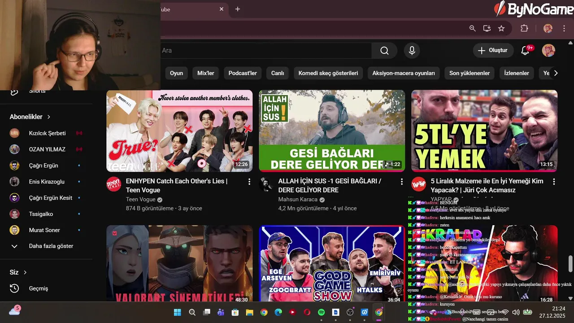Start voice search with microphone icon

pyautogui.click(x=412, y=51)
